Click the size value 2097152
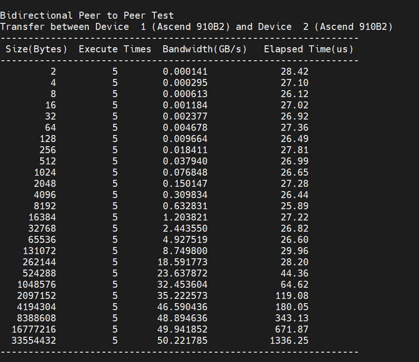This screenshot has height=362, width=419. pyautogui.click(x=36, y=296)
